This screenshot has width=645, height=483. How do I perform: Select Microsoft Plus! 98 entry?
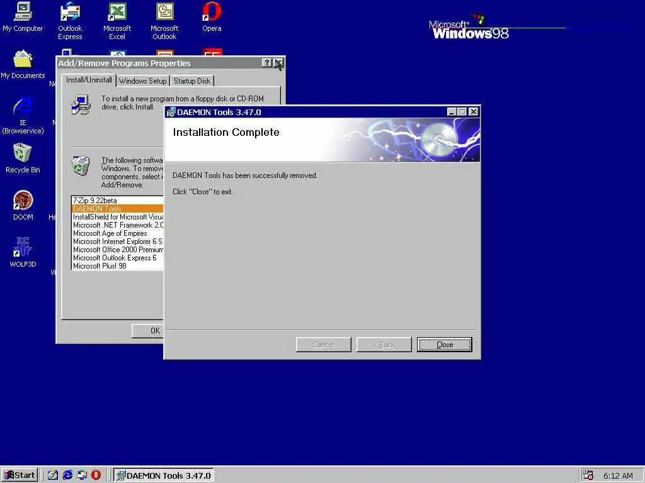[x=118, y=266]
